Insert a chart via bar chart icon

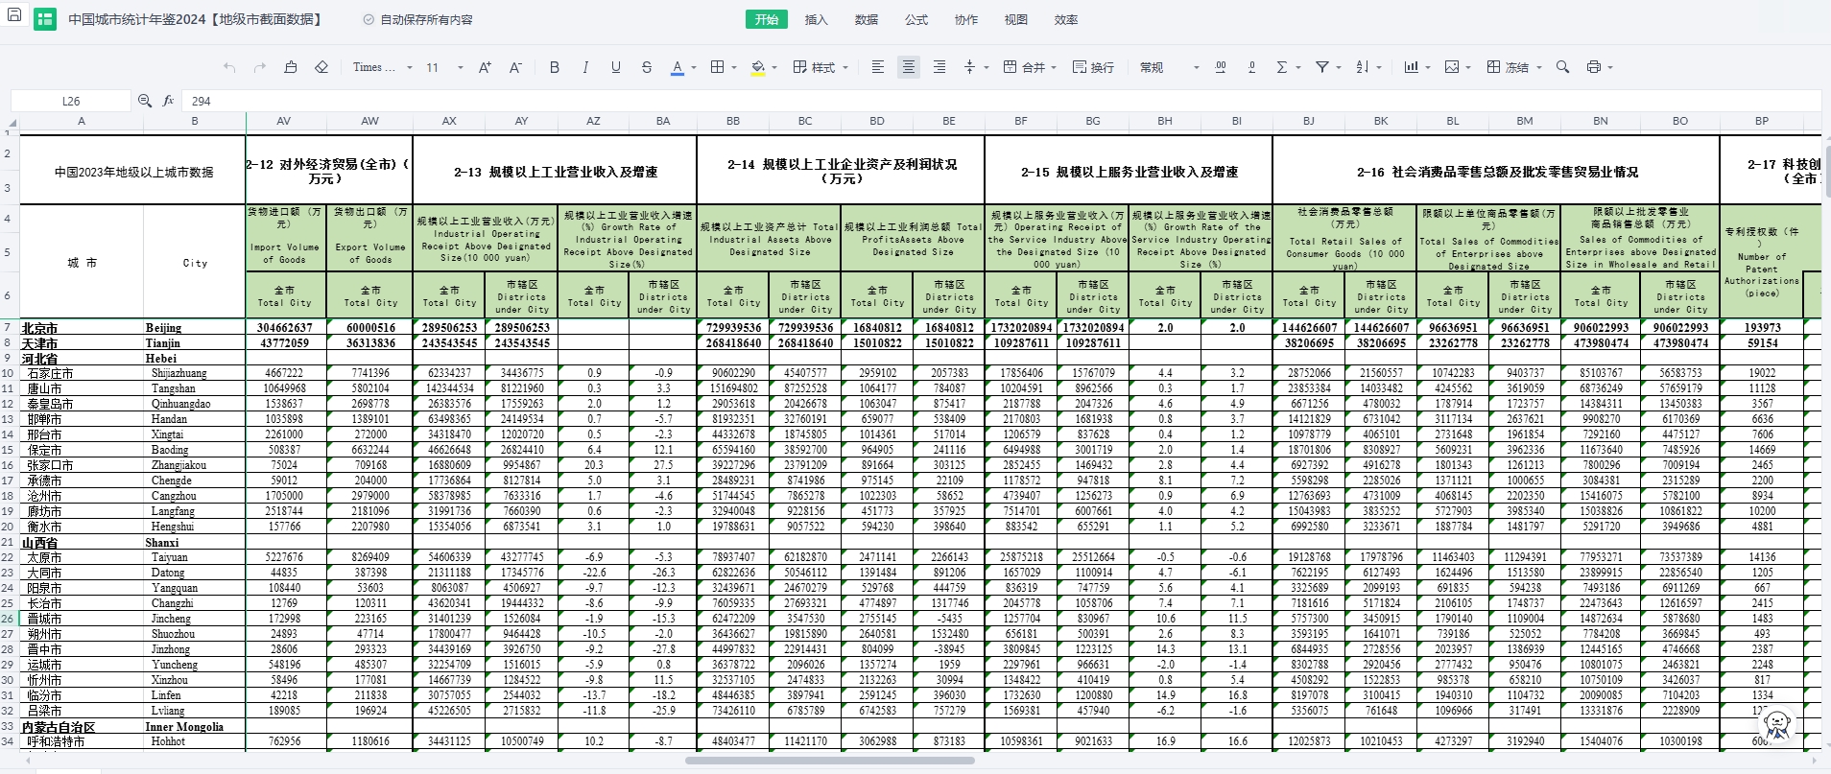pyautogui.click(x=1412, y=67)
